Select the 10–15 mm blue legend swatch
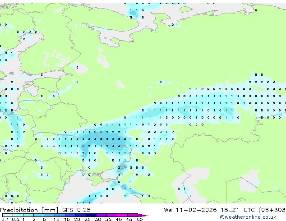 click(x=60, y=215)
